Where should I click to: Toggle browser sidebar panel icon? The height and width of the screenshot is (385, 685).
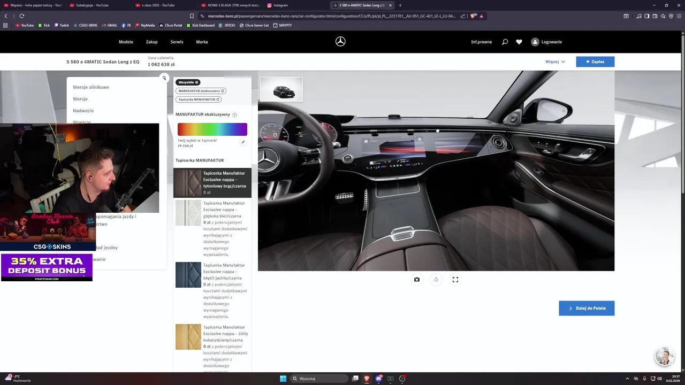coord(647,16)
